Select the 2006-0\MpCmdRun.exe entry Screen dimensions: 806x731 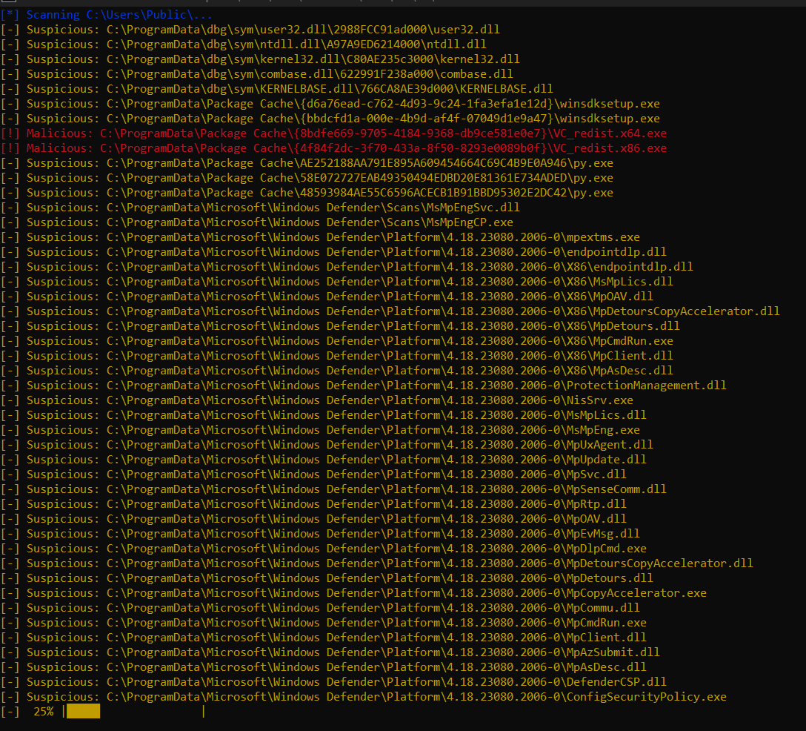tap(323, 623)
